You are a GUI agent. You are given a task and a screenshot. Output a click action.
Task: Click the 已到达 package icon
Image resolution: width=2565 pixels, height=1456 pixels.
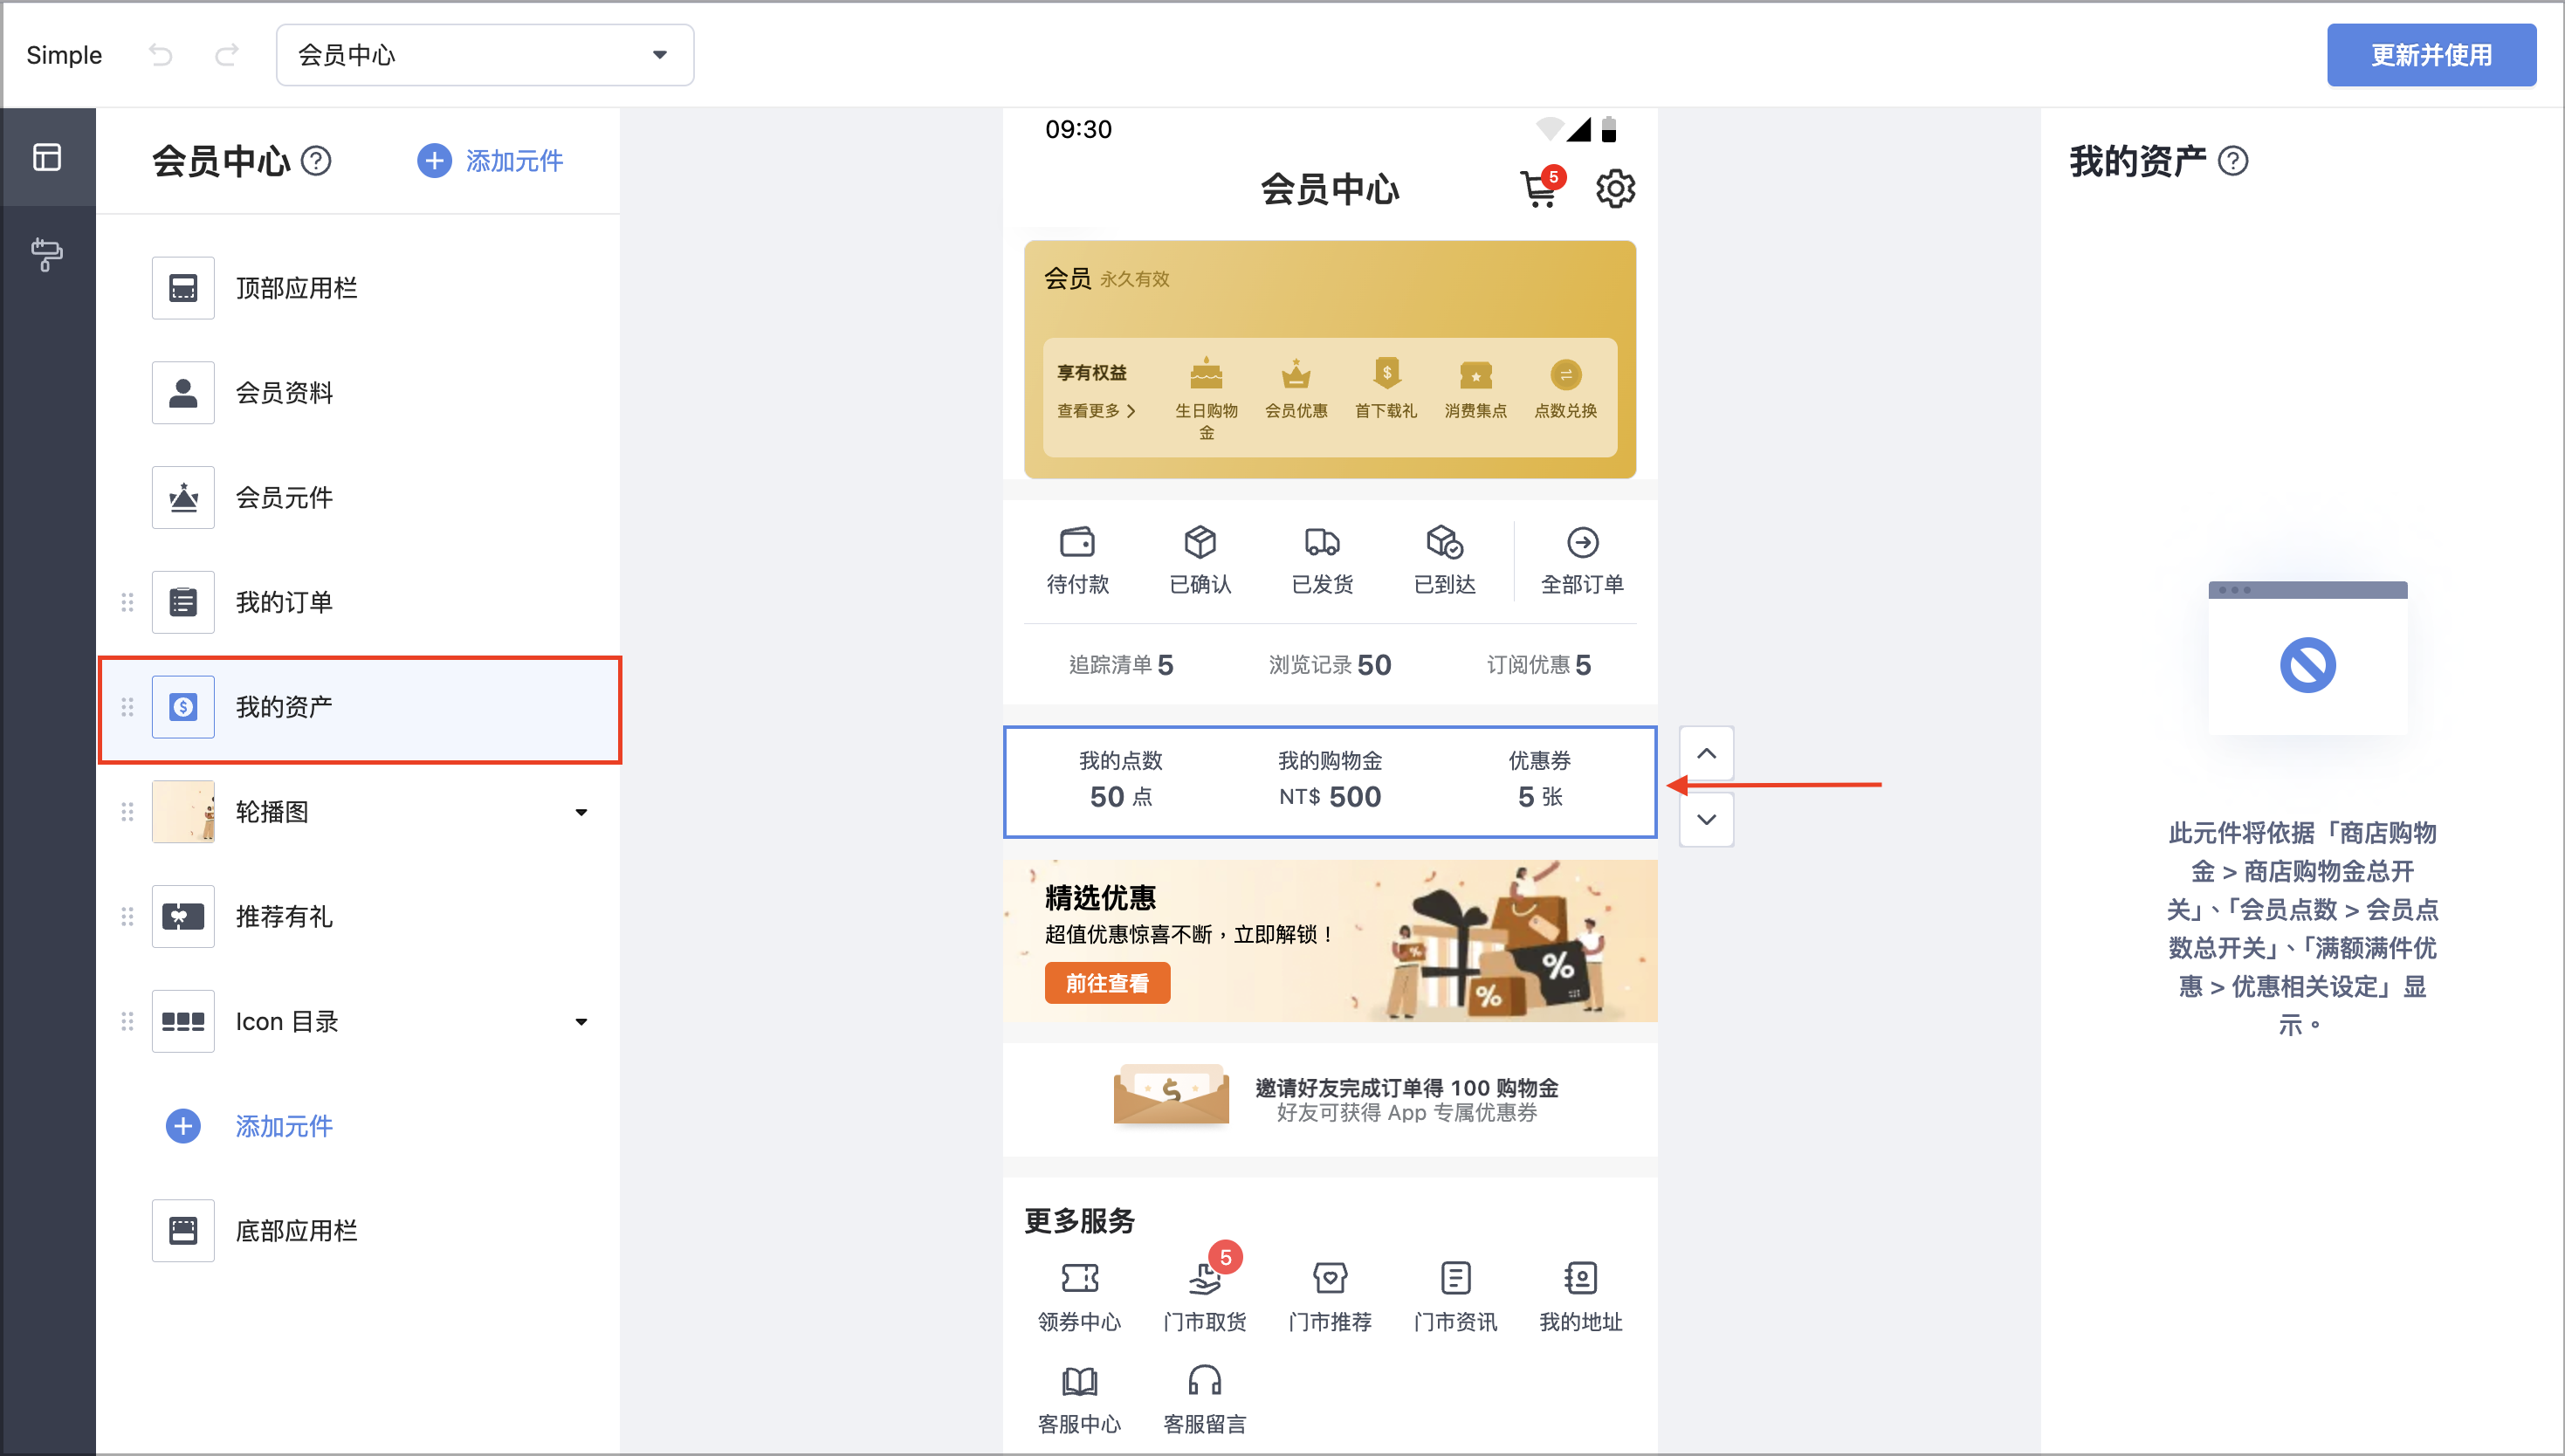point(1445,542)
